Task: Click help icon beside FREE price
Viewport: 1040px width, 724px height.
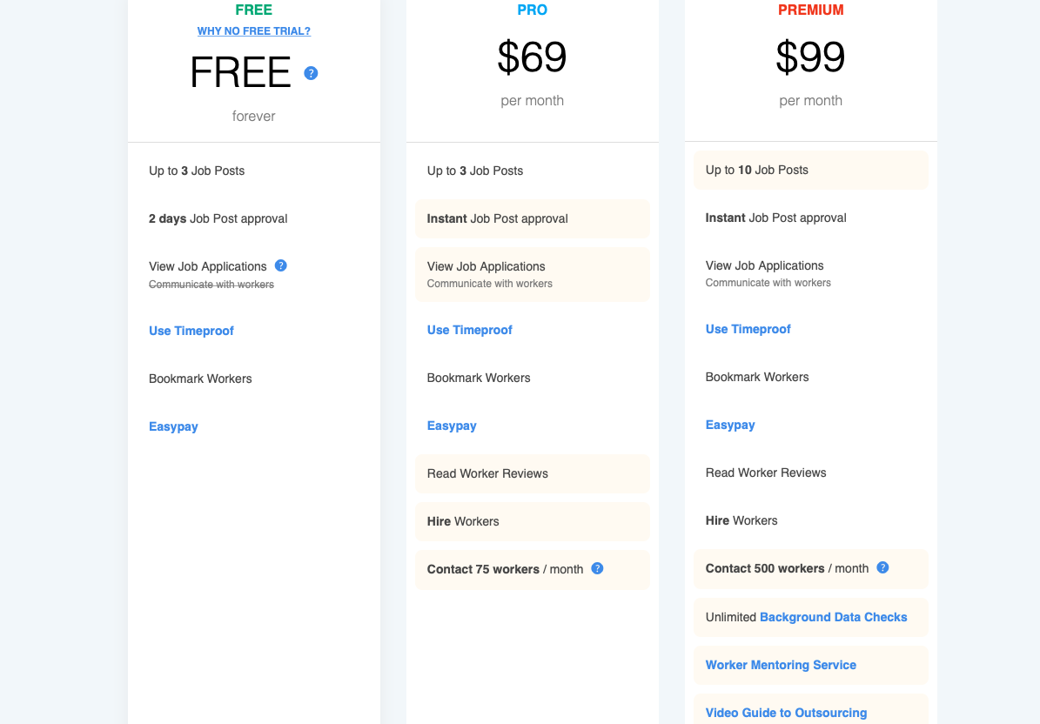Action: [x=311, y=73]
